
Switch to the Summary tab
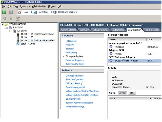pyautogui.click(x=84, y=30)
